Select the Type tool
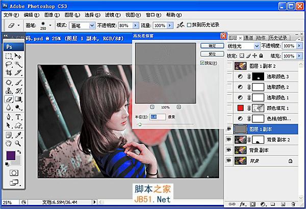The width and height of the screenshot is (306, 209). coord(18,117)
